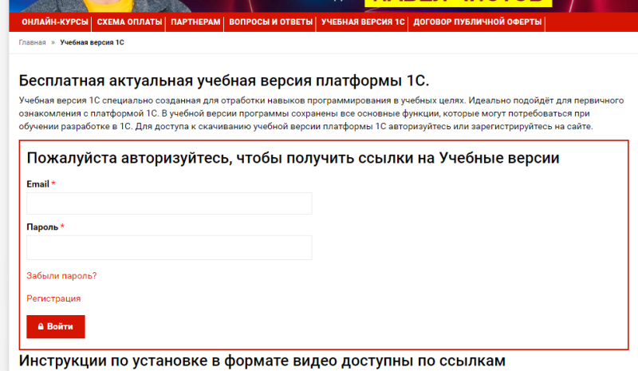This screenshot has height=371, width=638.
Task: Click the Инструкции по установке heading
Action: pos(262,361)
